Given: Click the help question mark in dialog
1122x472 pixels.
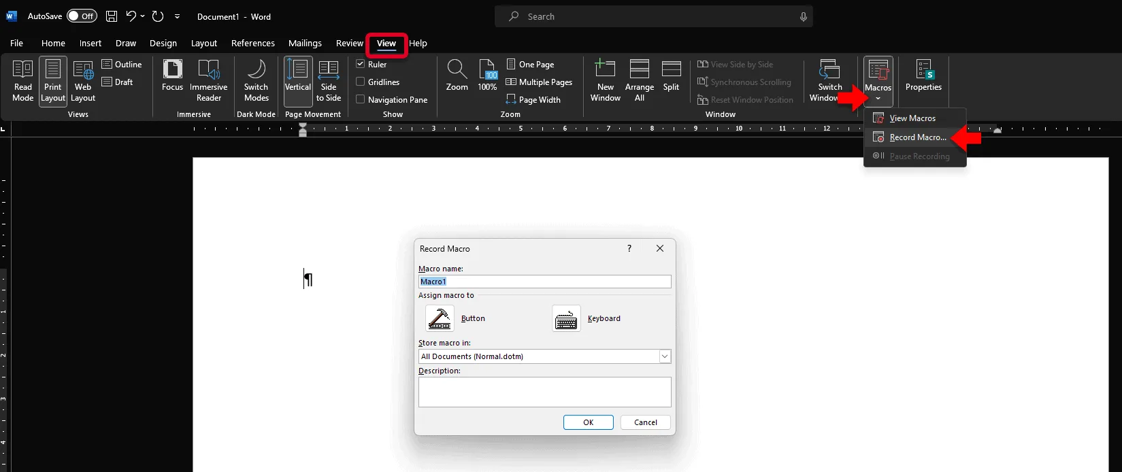Looking at the screenshot, I should point(629,248).
